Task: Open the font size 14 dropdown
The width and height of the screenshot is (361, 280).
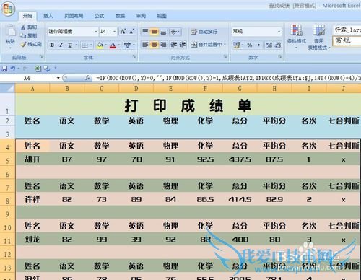Action: 115,32
